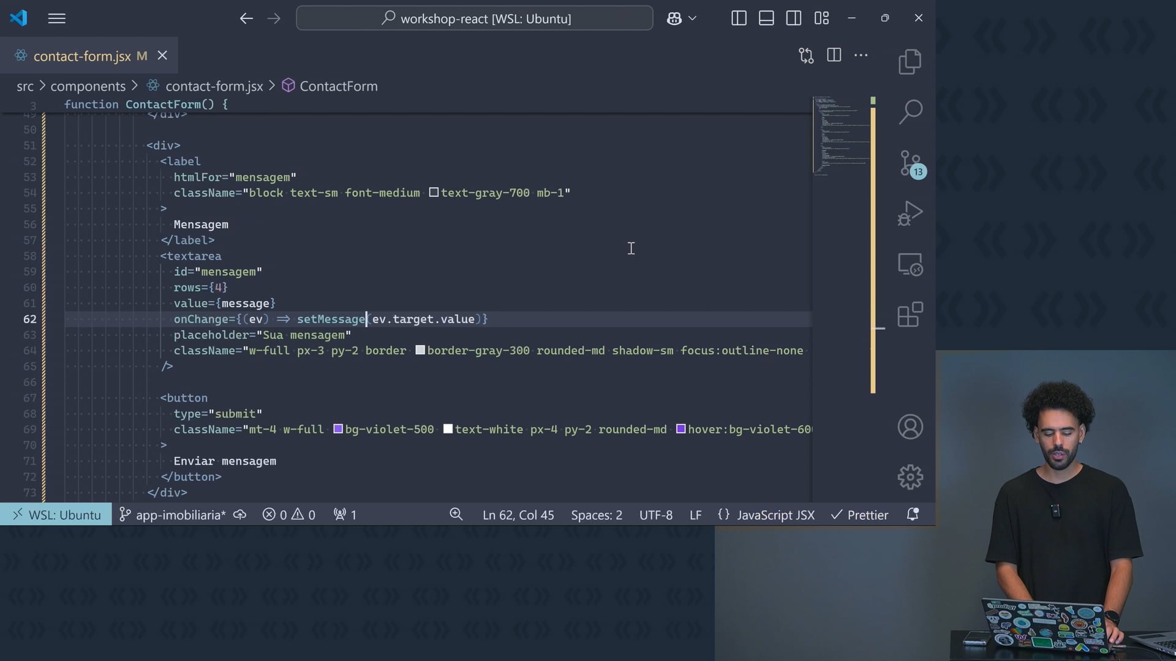The width and height of the screenshot is (1176, 661).
Task: Click the <textarea opening tag
Action: [190, 256]
